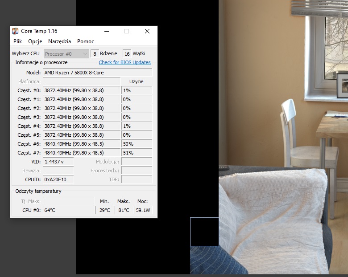The height and width of the screenshot is (277, 348).
Task: Open the Pomoc menu
Action: [86, 41]
